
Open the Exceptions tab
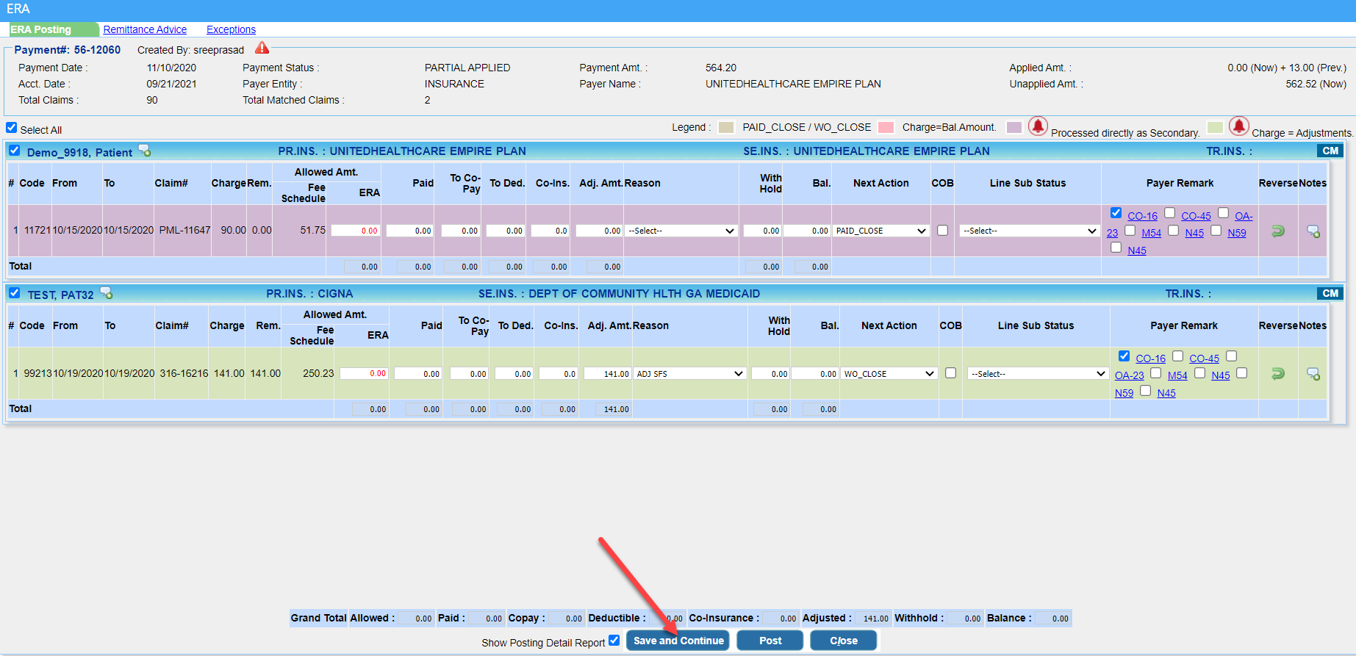pyautogui.click(x=231, y=29)
